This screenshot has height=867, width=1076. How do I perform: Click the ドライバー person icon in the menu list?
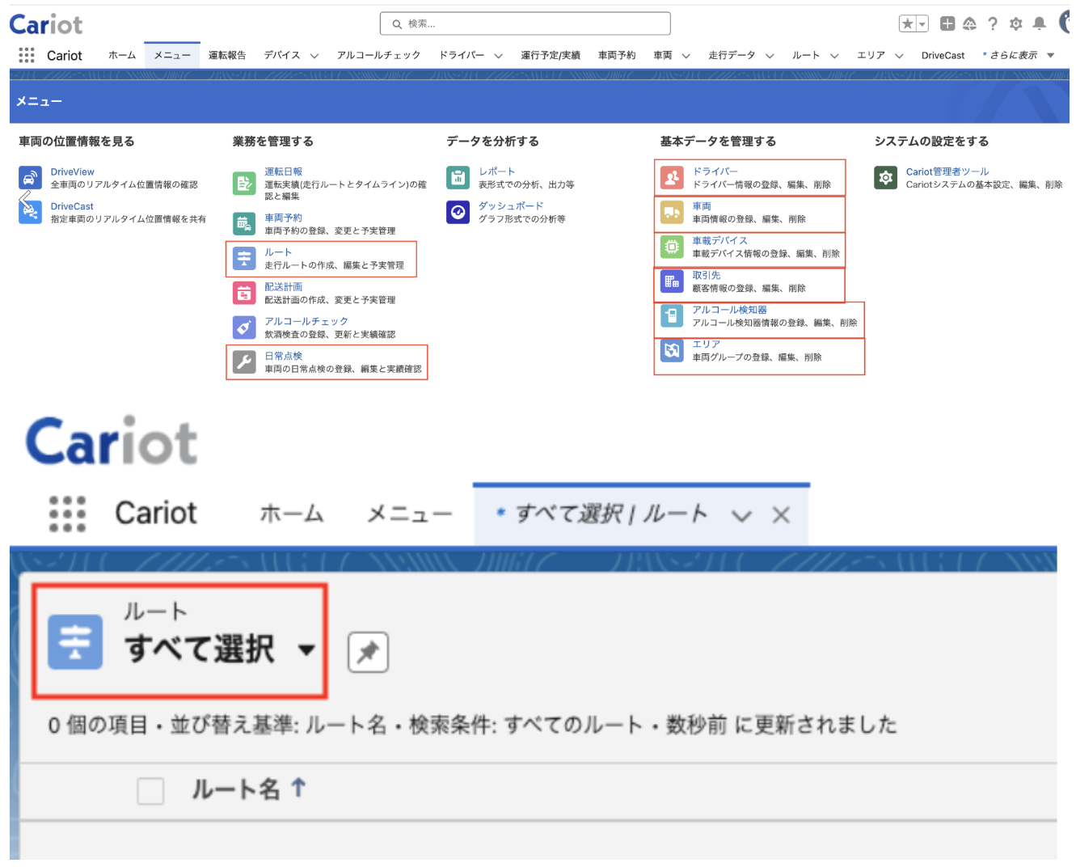(x=672, y=177)
